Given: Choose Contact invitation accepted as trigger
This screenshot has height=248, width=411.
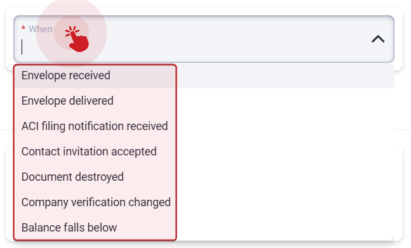Looking at the screenshot, I should coord(95,152).
